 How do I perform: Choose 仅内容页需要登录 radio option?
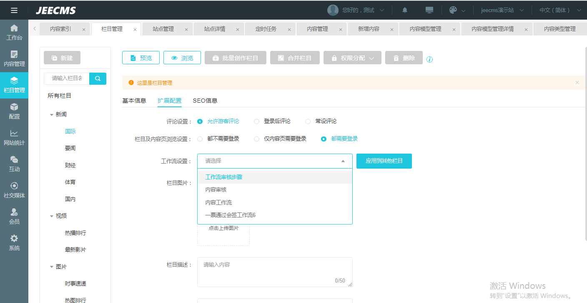257,139
